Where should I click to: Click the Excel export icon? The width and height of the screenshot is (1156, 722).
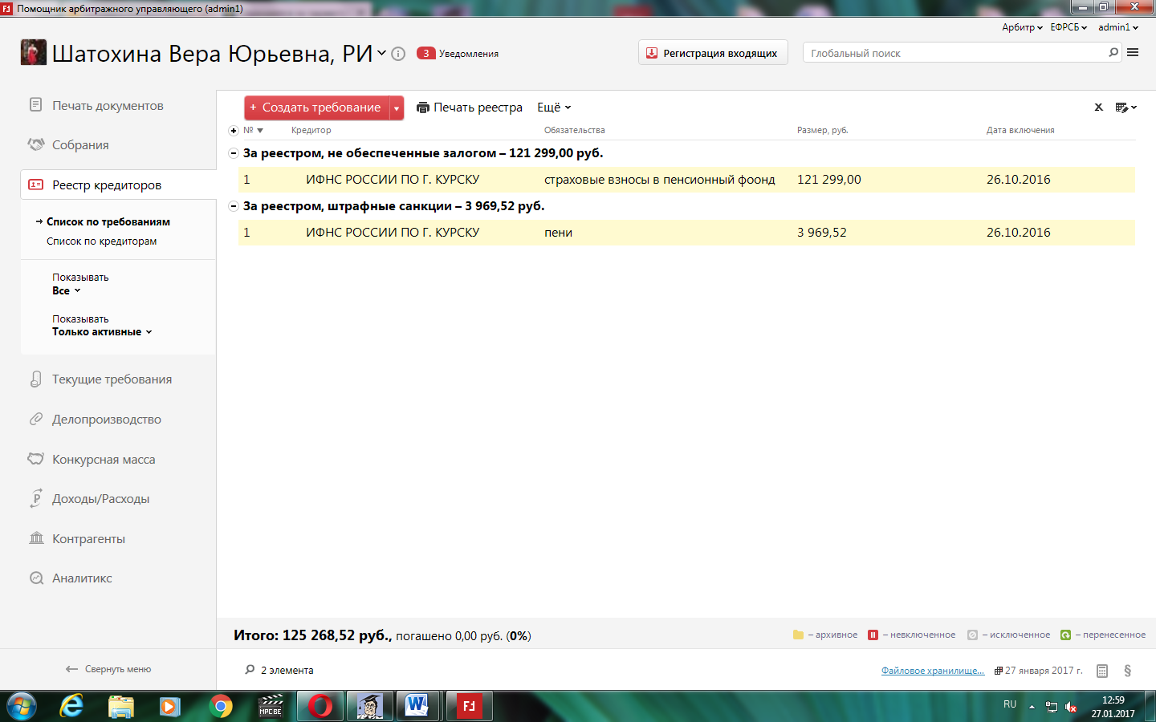(1098, 107)
